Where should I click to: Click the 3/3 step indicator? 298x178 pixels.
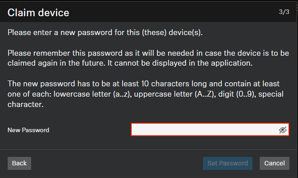click(x=284, y=12)
